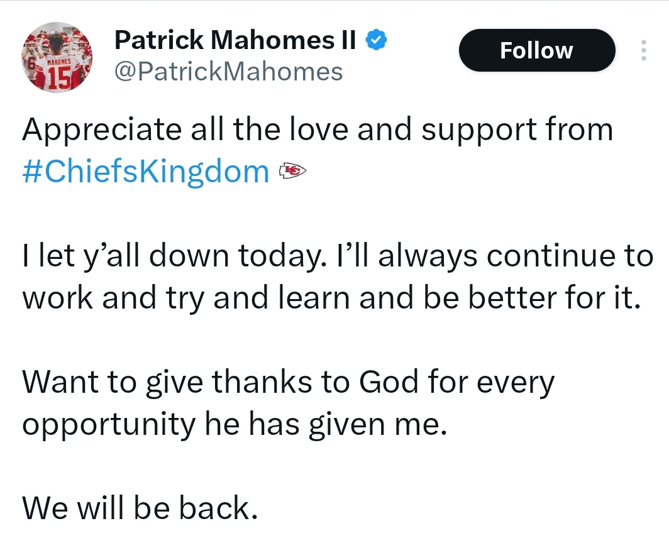This screenshot has width=669, height=543.
Task: Click the word 'better' in the tweet
Action: tap(512, 297)
